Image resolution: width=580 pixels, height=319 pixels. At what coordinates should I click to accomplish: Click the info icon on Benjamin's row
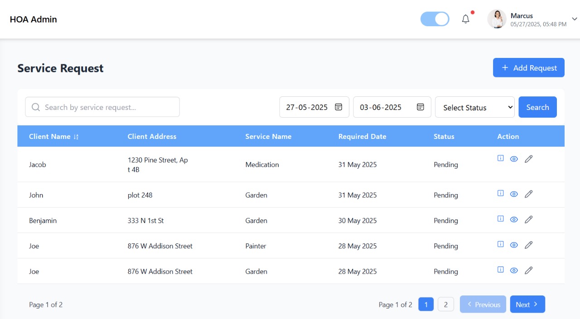500,219
